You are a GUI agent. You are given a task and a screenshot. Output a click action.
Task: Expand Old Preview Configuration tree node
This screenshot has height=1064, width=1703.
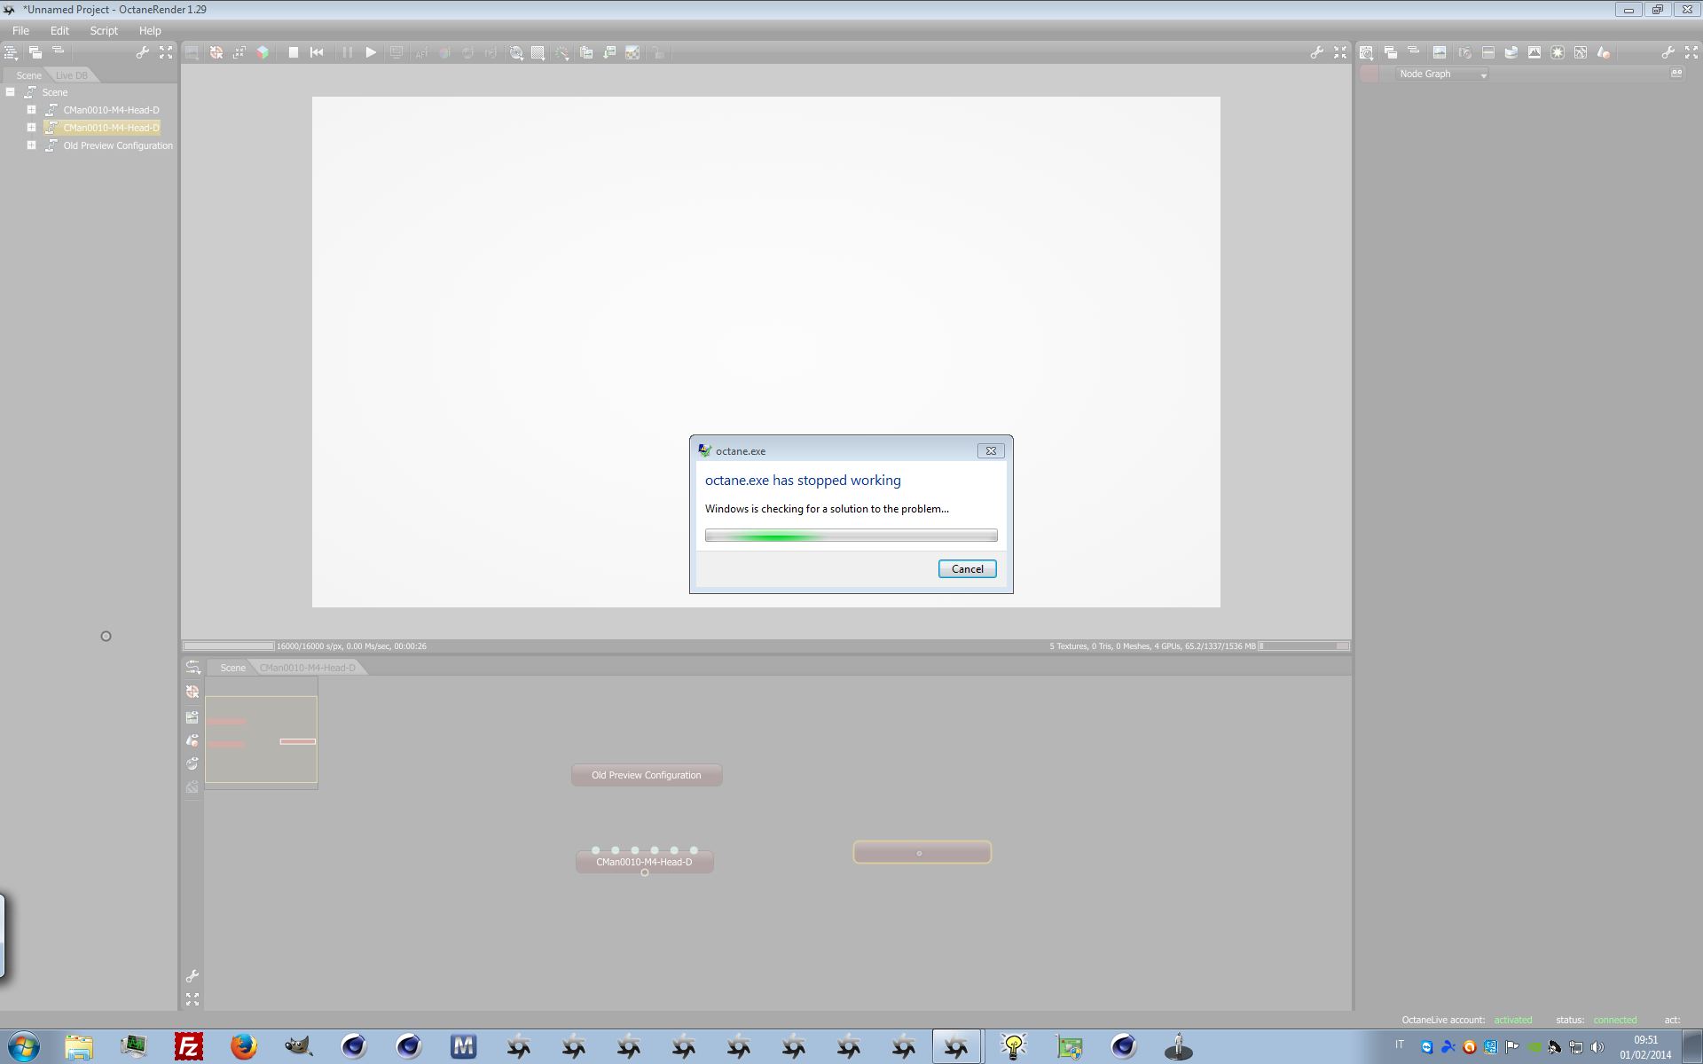pyautogui.click(x=31, y=145)
